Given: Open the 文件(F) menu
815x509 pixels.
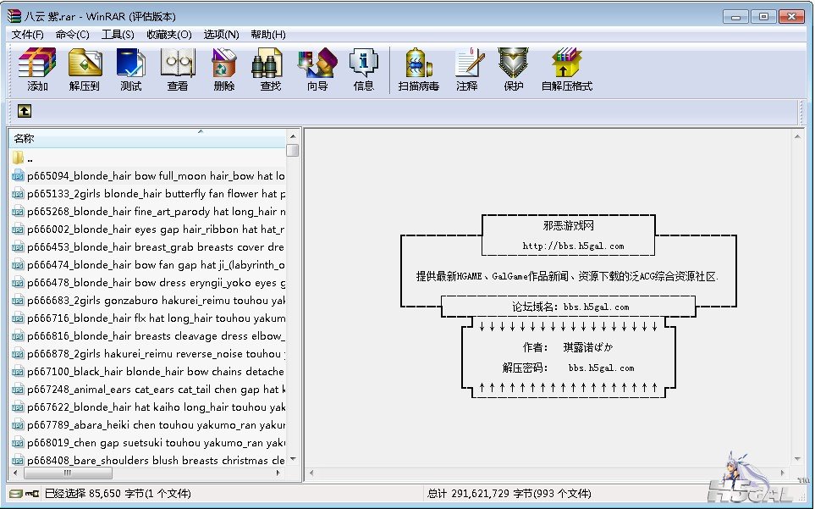Looking at the screenshot, I should pos(28,35).
